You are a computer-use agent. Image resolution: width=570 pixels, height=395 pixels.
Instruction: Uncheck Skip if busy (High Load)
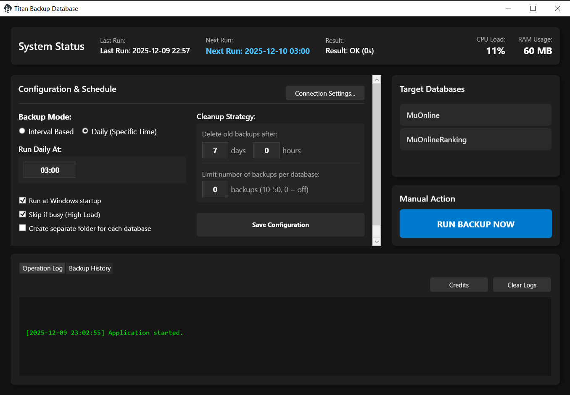pyautogui.click(x=23, y=215)
